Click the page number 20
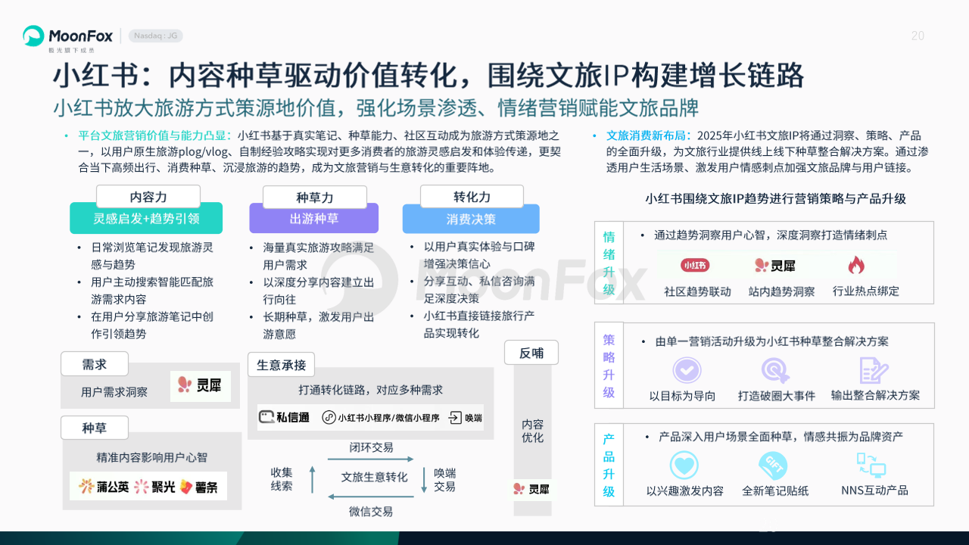This screenshot has height=545, width=969. [918, 36]
